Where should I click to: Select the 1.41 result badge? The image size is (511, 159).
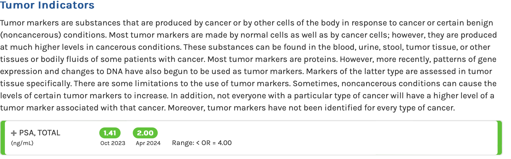coord(110,133)
